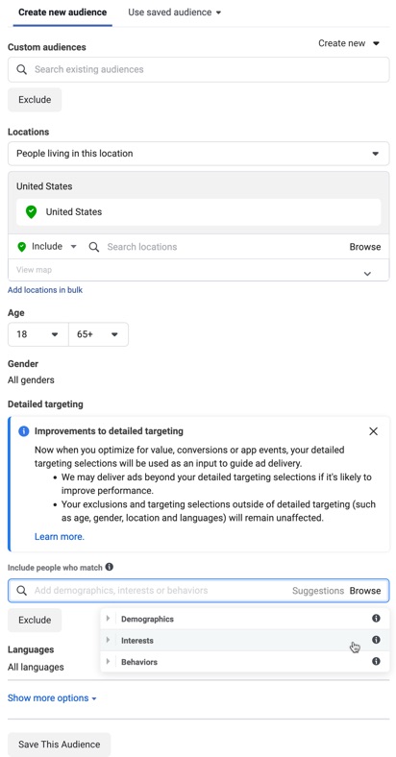Image resolution: width=396 pixels, height=757 pixels.
Task: Click search icon in Custom audiences field
Action: point(22,69)
